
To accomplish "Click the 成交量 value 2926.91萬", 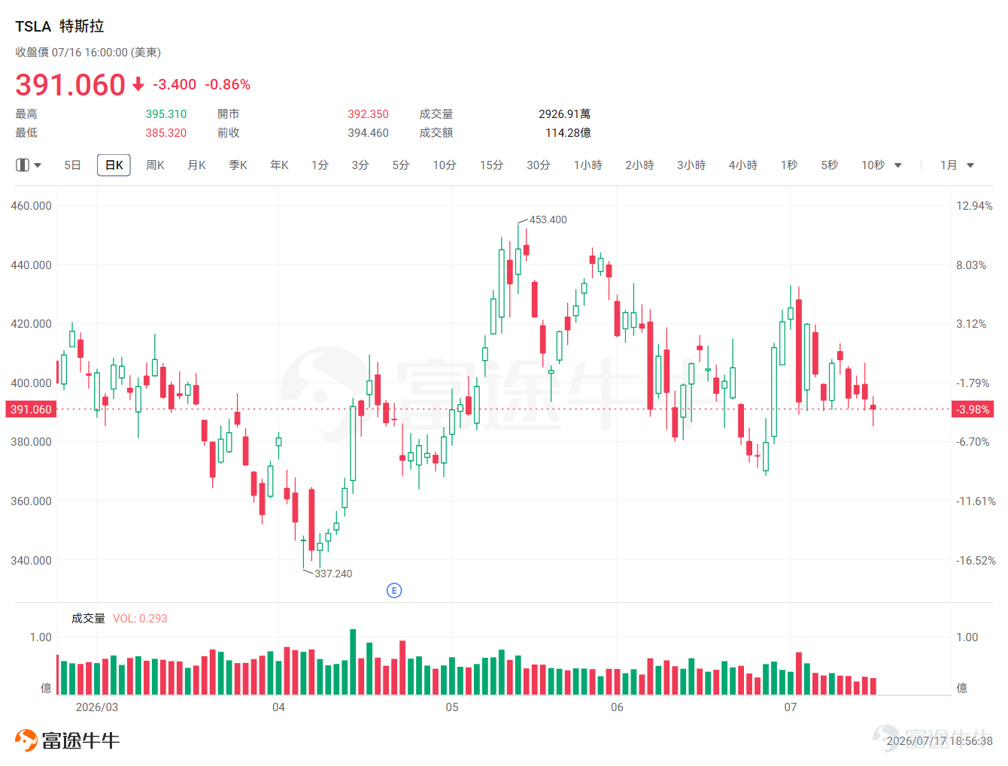I will [x=564, y=114].
